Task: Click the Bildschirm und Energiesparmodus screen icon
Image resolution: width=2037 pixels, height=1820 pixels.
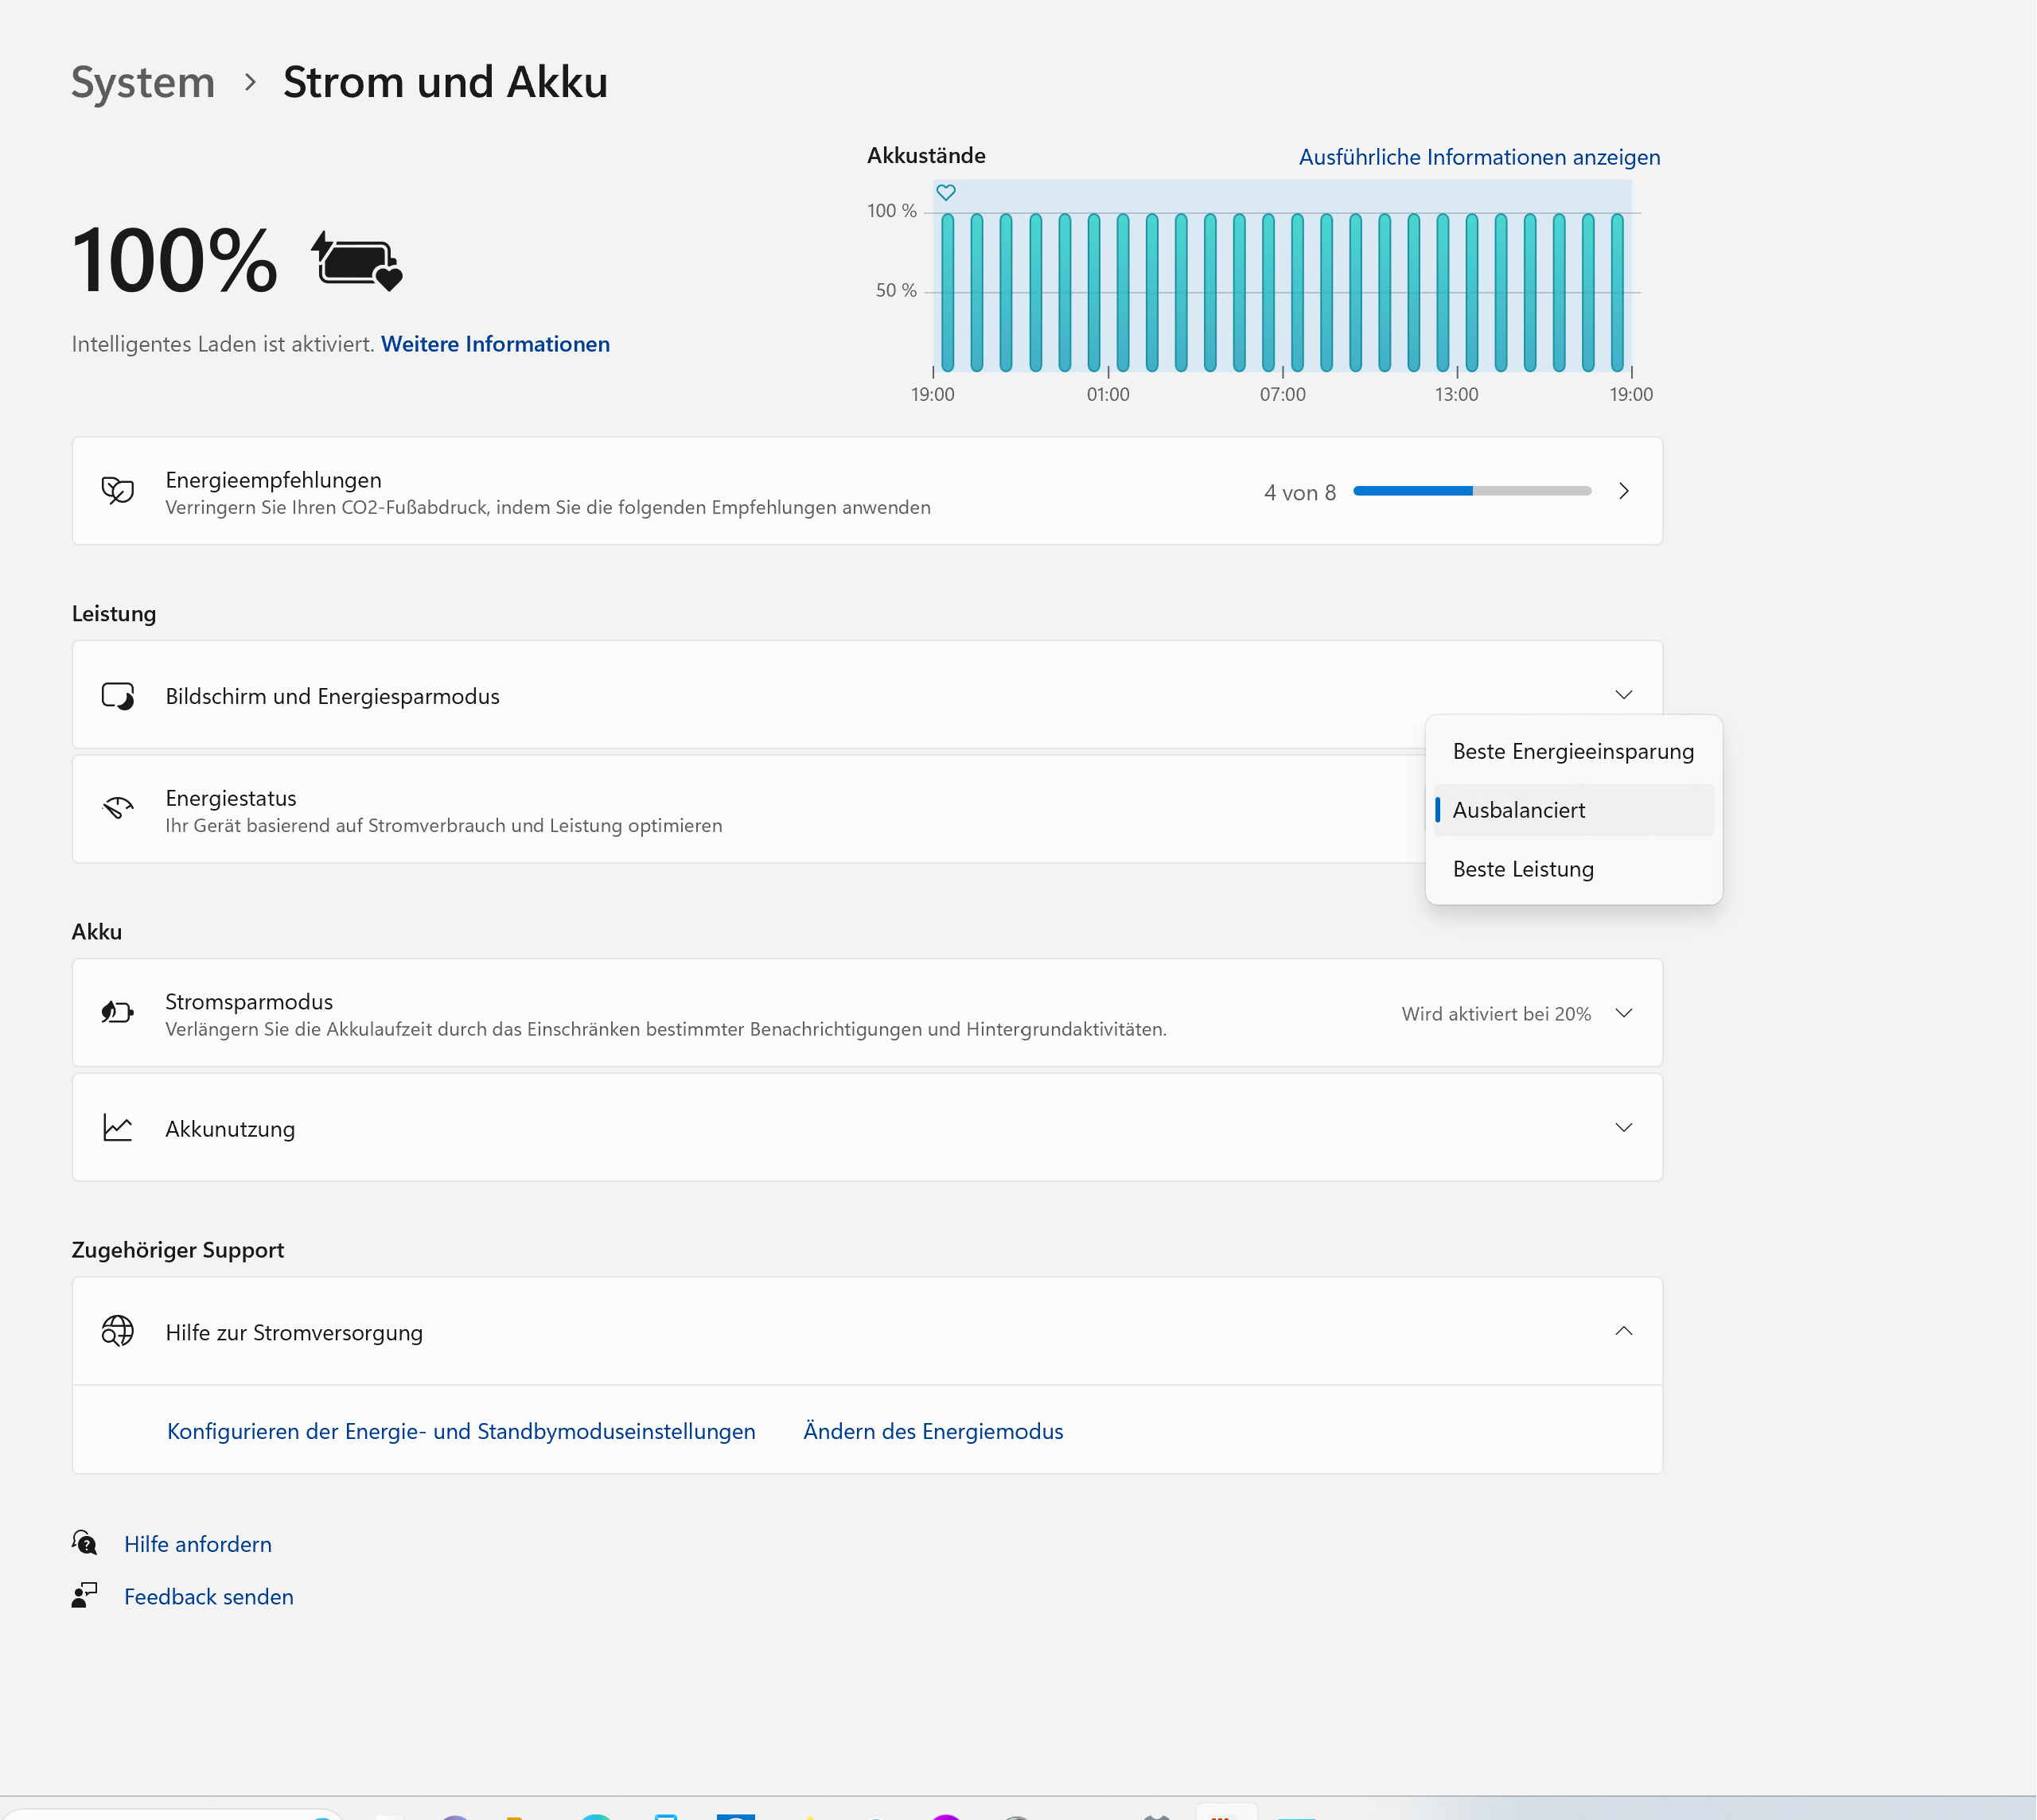Action: pyautogui.click(x=118, y=696)
